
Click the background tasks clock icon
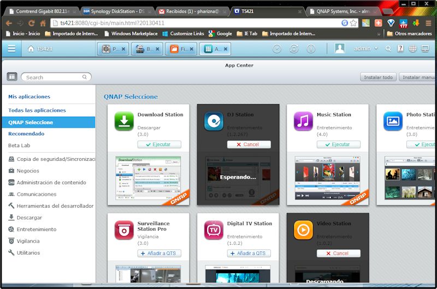[277, 49]
